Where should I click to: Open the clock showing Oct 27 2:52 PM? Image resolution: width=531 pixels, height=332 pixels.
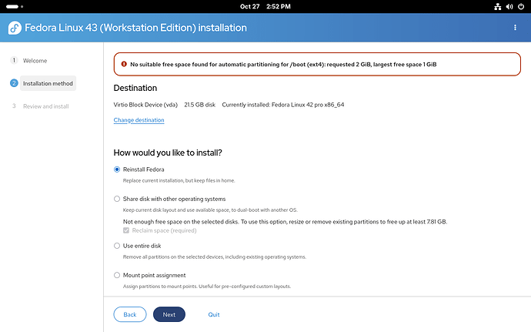point(265,6)
